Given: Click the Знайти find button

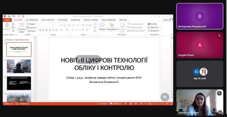Looking at the screenshot, I should point(152,24).
